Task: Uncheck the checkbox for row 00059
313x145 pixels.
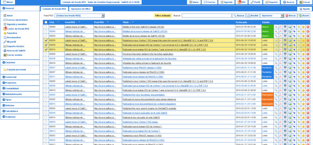Action: click(x=46, y=40)
